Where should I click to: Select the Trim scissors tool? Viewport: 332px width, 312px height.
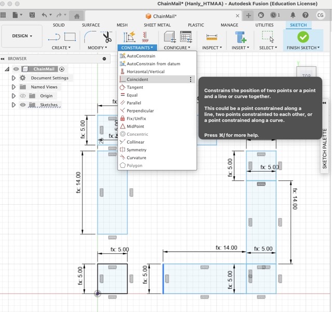click(x=107, y=37)
